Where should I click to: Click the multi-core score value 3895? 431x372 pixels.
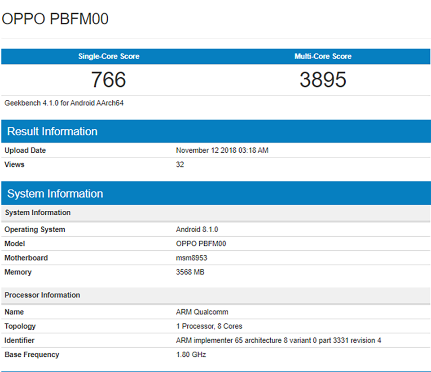323,80
